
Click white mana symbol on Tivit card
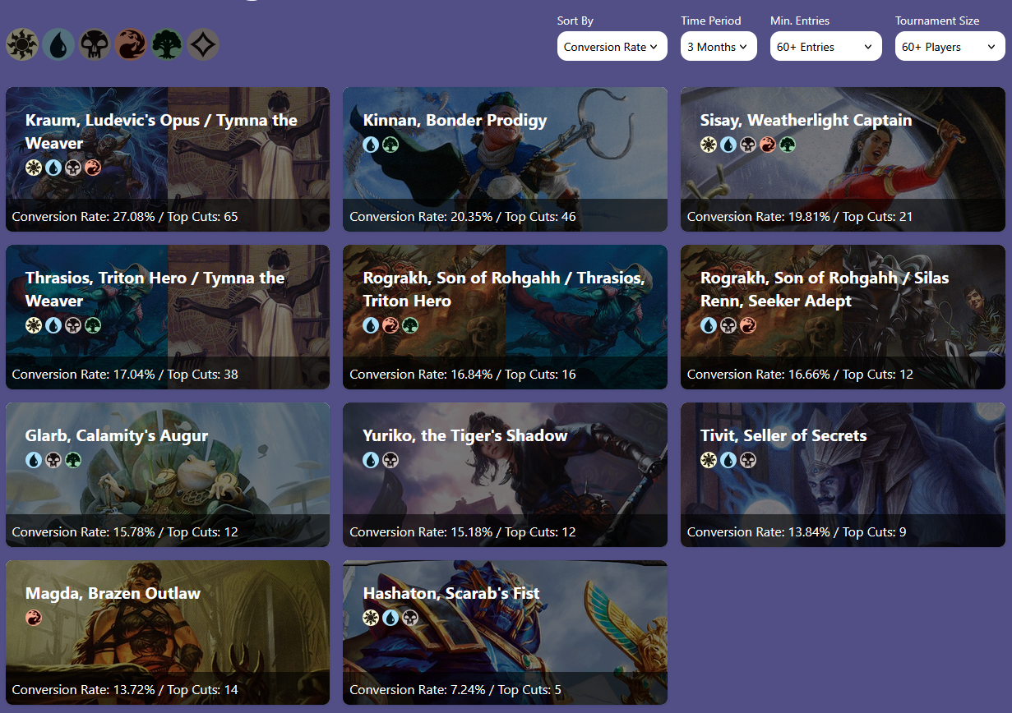709,460
